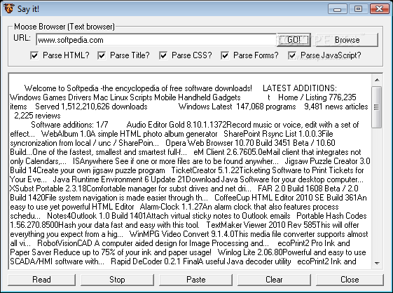The width and height of the screenshot is (393, 293).
Task: Click the text '147,068 programs'
Action: point(266,107)
